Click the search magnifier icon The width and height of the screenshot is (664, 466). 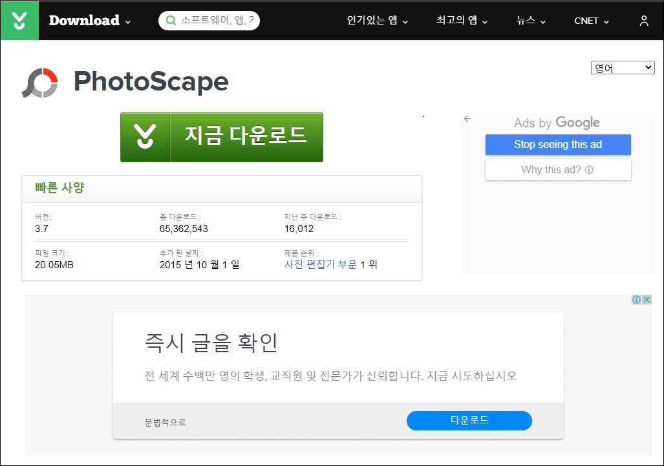(171, 20)
